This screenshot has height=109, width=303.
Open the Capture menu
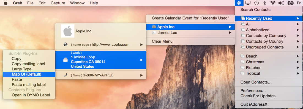coord(58,3)
